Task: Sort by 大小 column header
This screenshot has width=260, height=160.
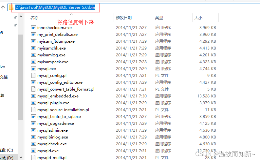Action: (198, 18)
